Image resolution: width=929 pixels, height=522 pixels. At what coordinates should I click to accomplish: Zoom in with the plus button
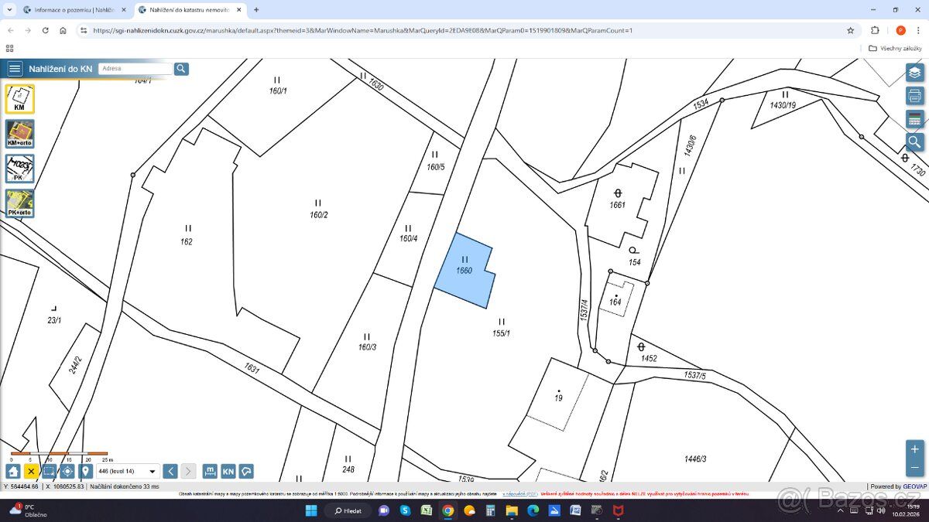(x=915, y=449)
